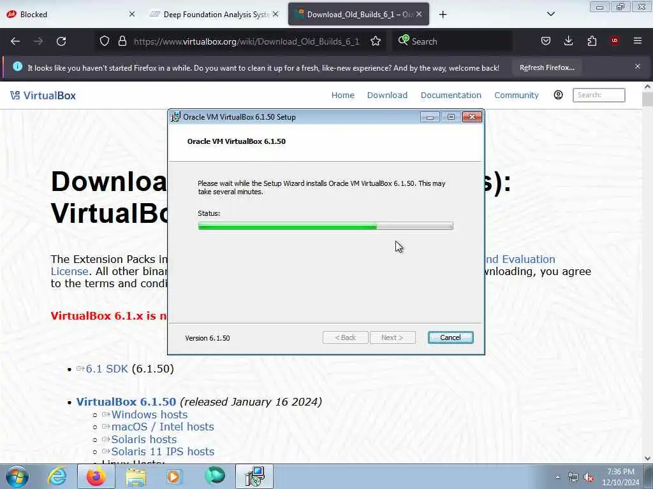Minimize the VirtualBox Setup dialog
Image resolution: width=653 pixels, height=489 pixels.
430,117
